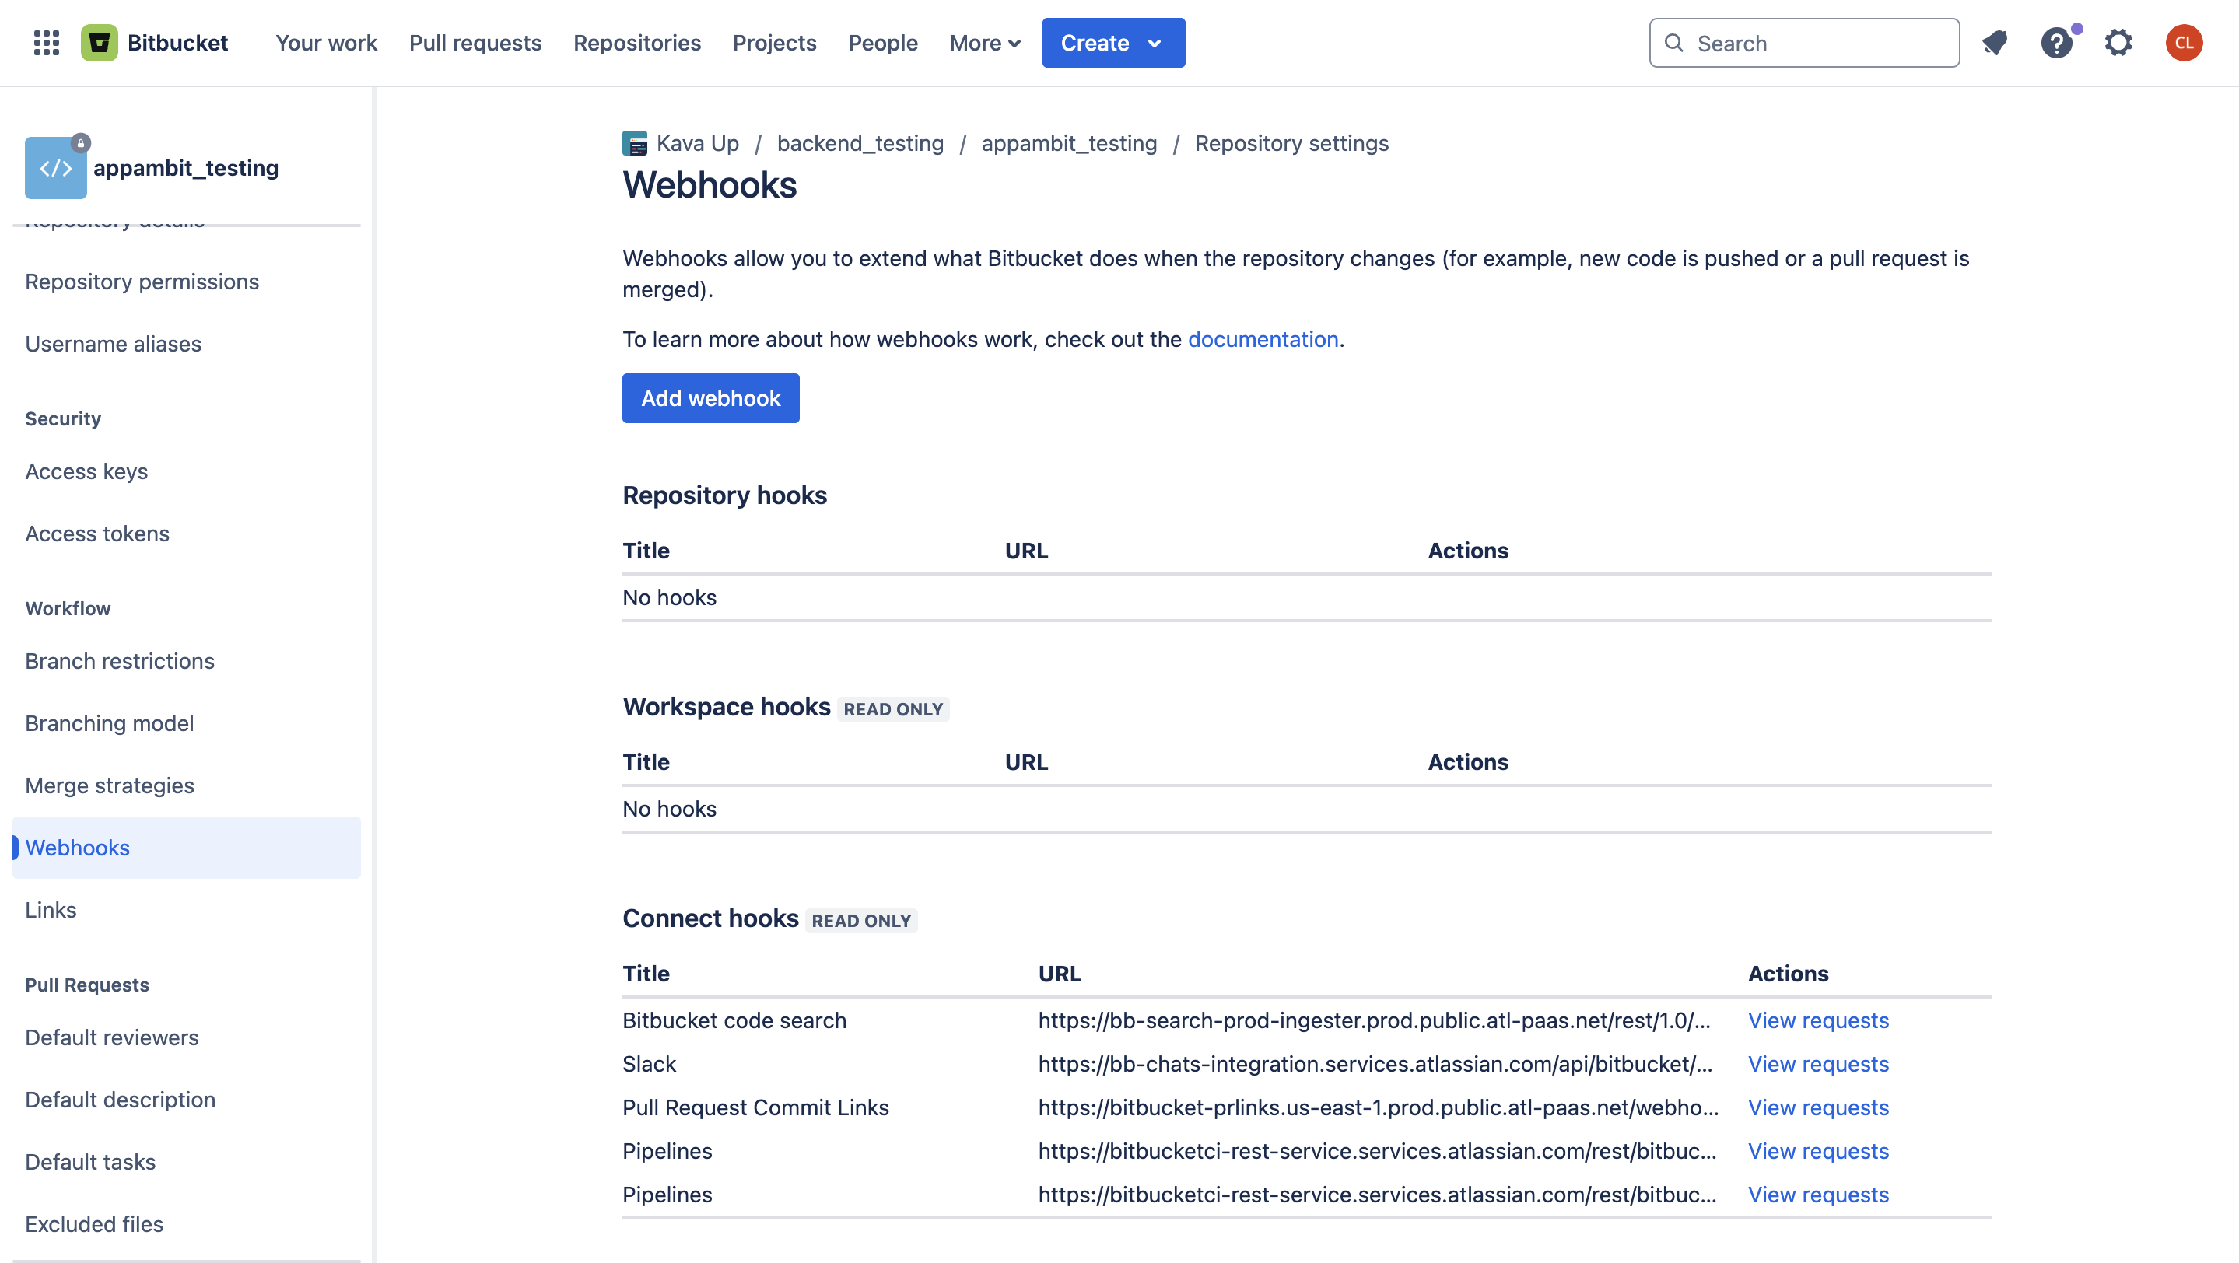Viewport: 2239px width, 1263px height.
Task: Click the CL user avatar
Action: [x=2183, y=43]
